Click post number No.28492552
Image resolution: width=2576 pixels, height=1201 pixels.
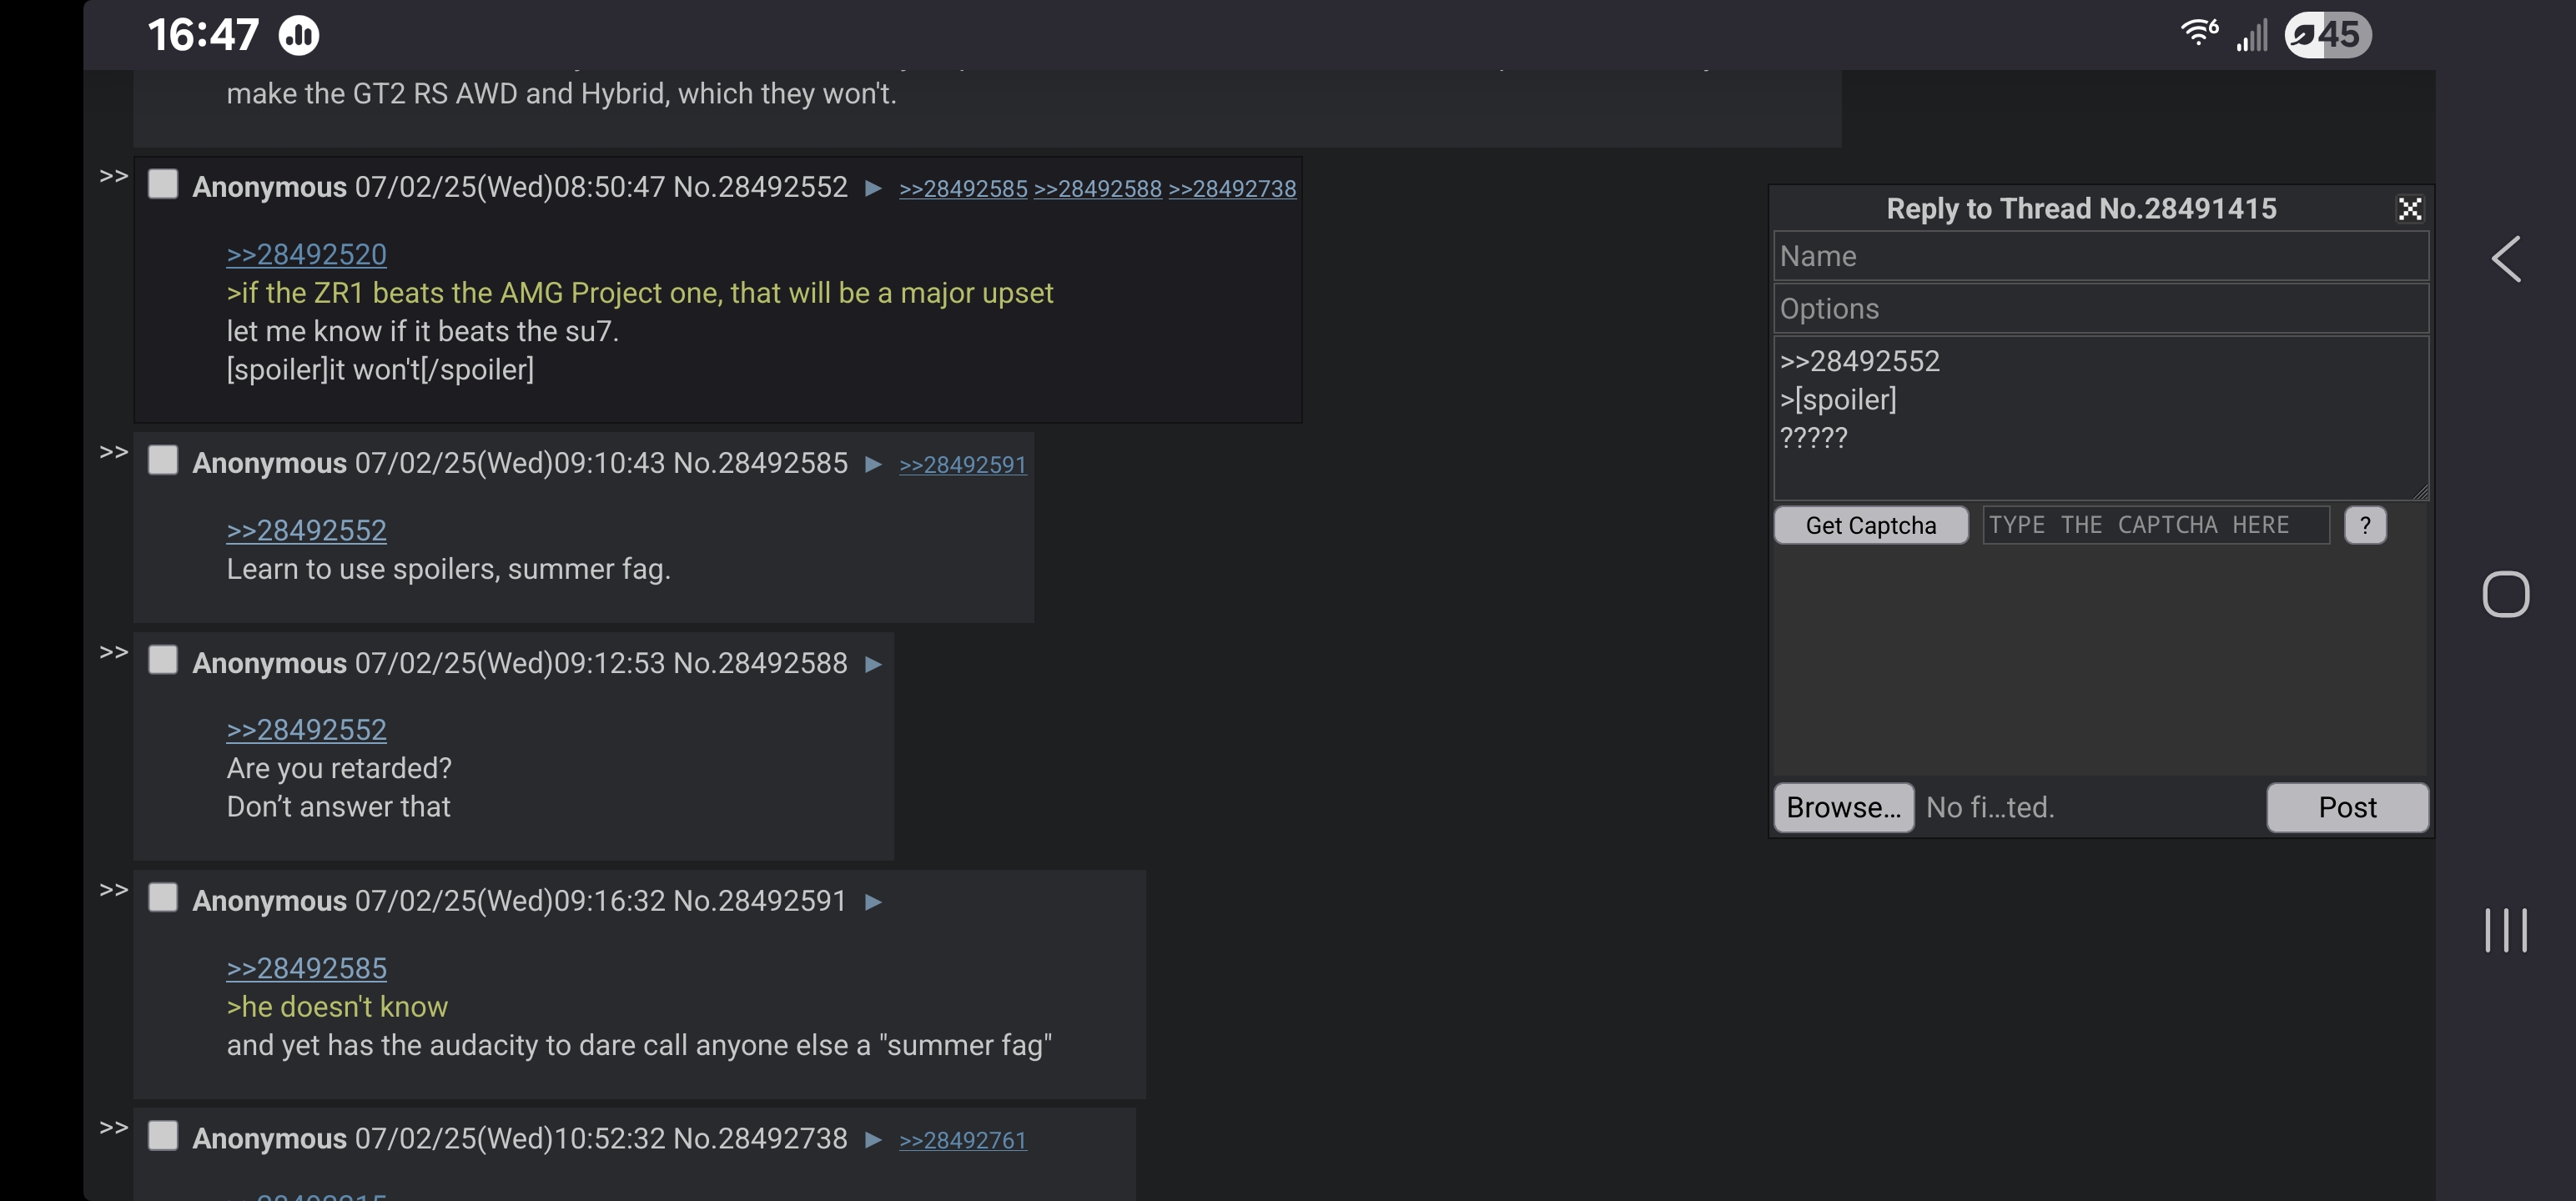point(760,187)
